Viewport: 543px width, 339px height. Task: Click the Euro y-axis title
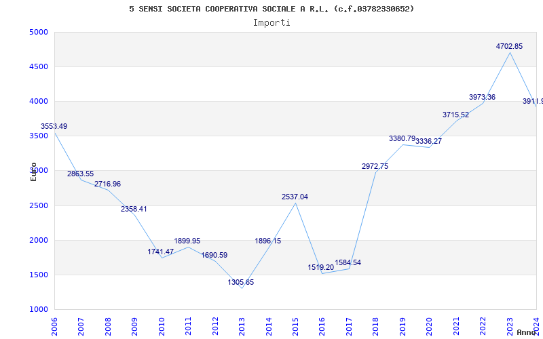pyautogui.click(x=33, y=172)
